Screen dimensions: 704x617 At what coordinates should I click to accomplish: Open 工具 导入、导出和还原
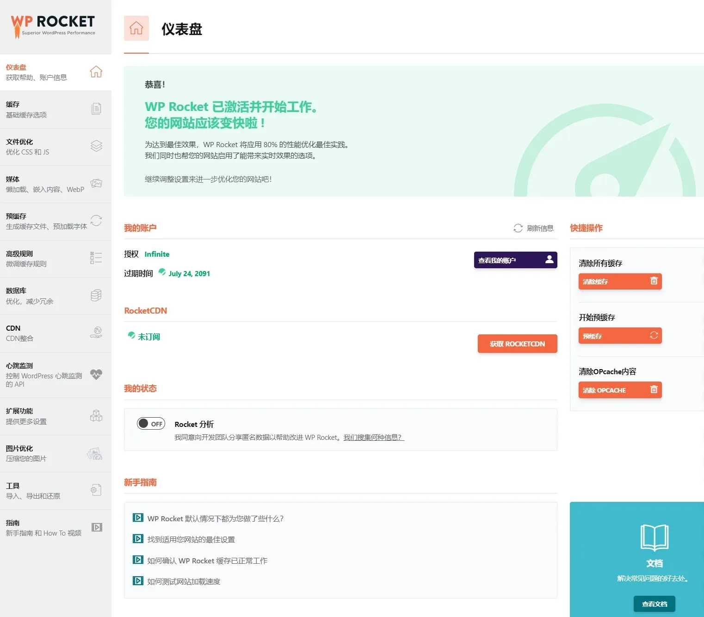point(56,491)
